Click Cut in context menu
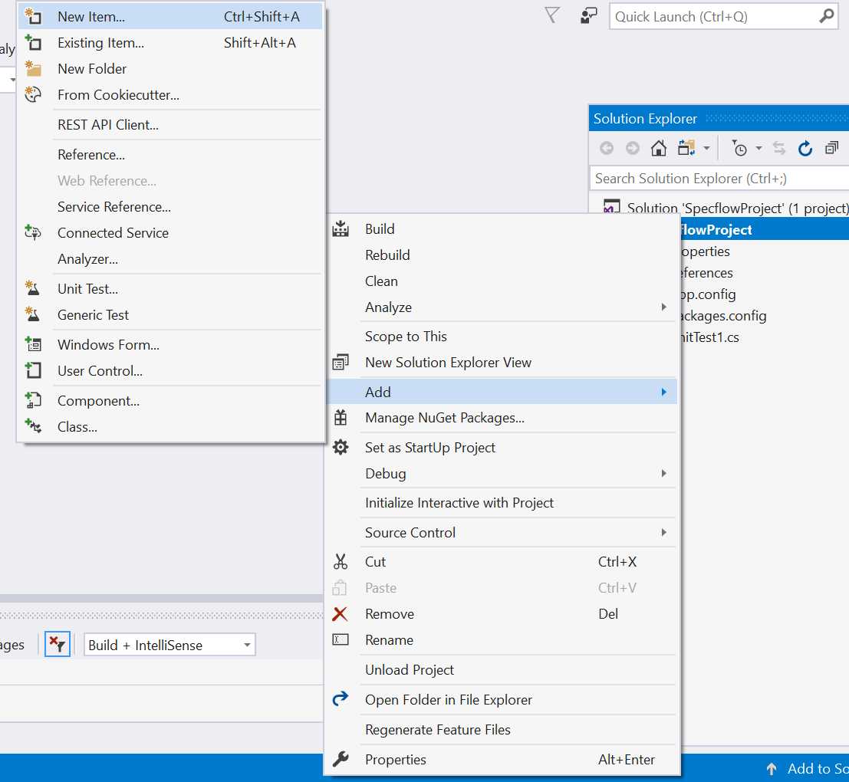Screen dimensions: 849x782 (x=502, y=562)
